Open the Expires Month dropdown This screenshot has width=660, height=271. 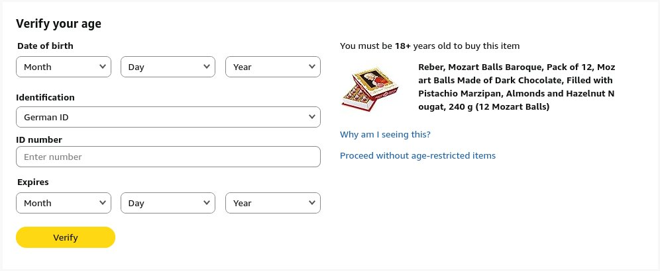[x=63, y=203]
